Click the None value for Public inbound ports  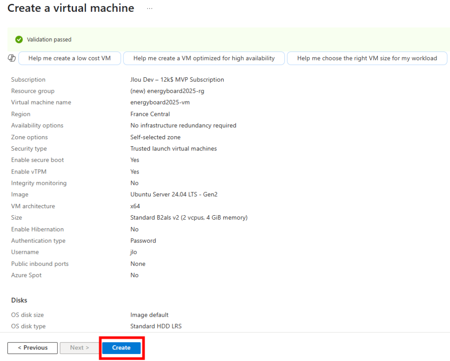click(138, 264)
